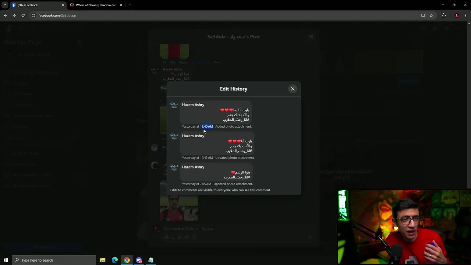
Task: Open Chrome three-dot menu
Action: (465, 15)
